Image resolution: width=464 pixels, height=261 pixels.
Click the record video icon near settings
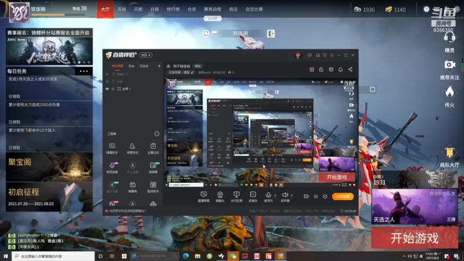pyautogui.click(x=306, y=196)
